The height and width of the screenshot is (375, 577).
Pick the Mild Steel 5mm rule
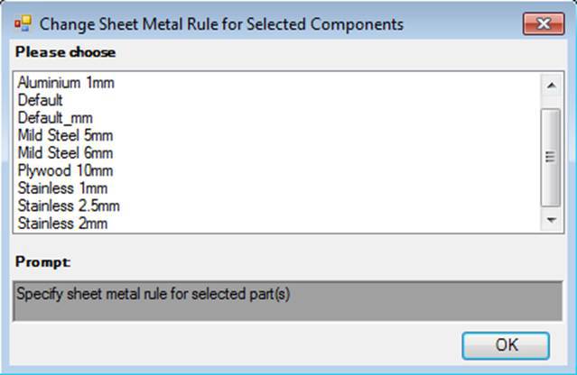[65, 135]
